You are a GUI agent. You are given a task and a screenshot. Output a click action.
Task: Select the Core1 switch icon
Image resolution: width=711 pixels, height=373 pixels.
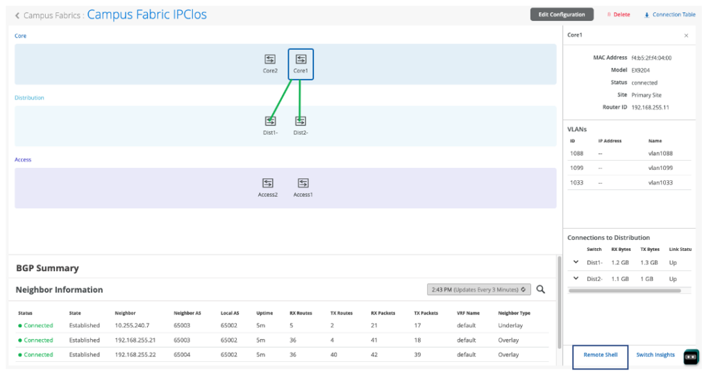pos(301,60)
